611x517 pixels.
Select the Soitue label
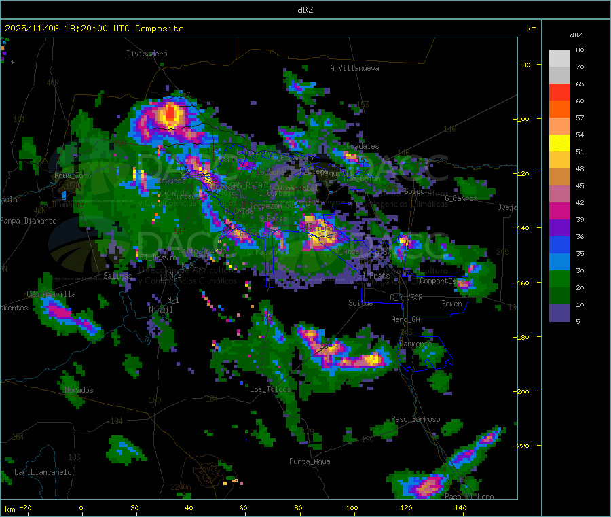coord(360,303)
